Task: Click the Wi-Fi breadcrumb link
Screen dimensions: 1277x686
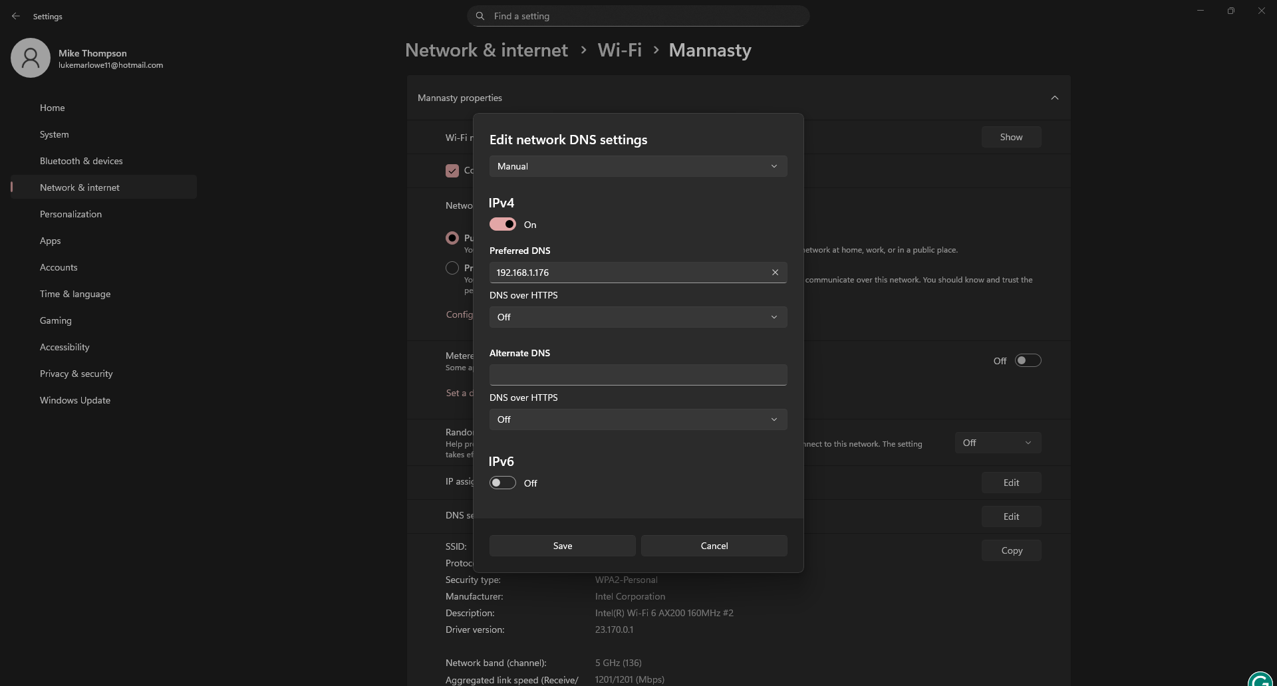Action: (x=619, y=51)
